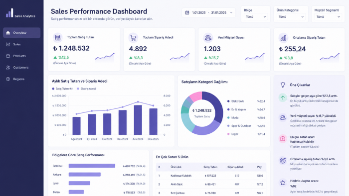Screen dimensions: 349x196
Task: Select the Overview menu item
Action: [21, 33]
